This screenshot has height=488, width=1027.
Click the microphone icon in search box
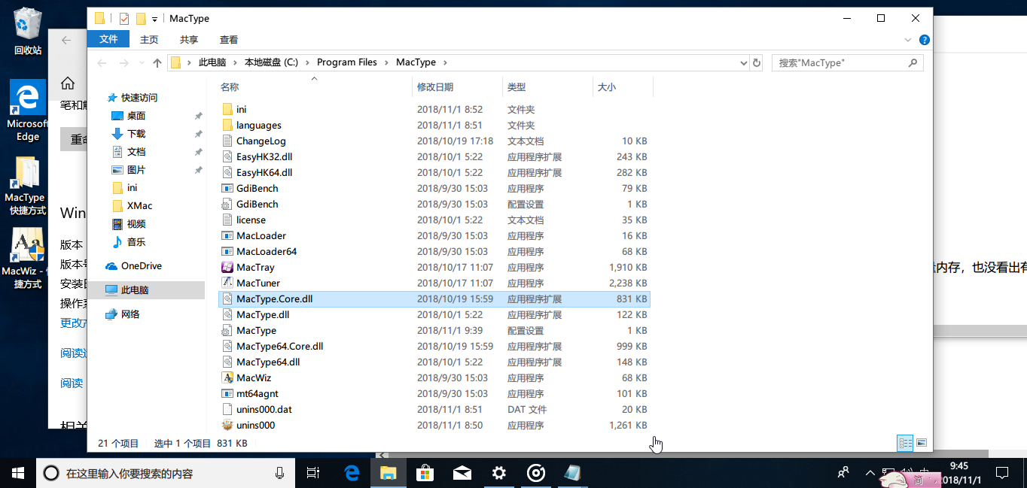[279, 473]
